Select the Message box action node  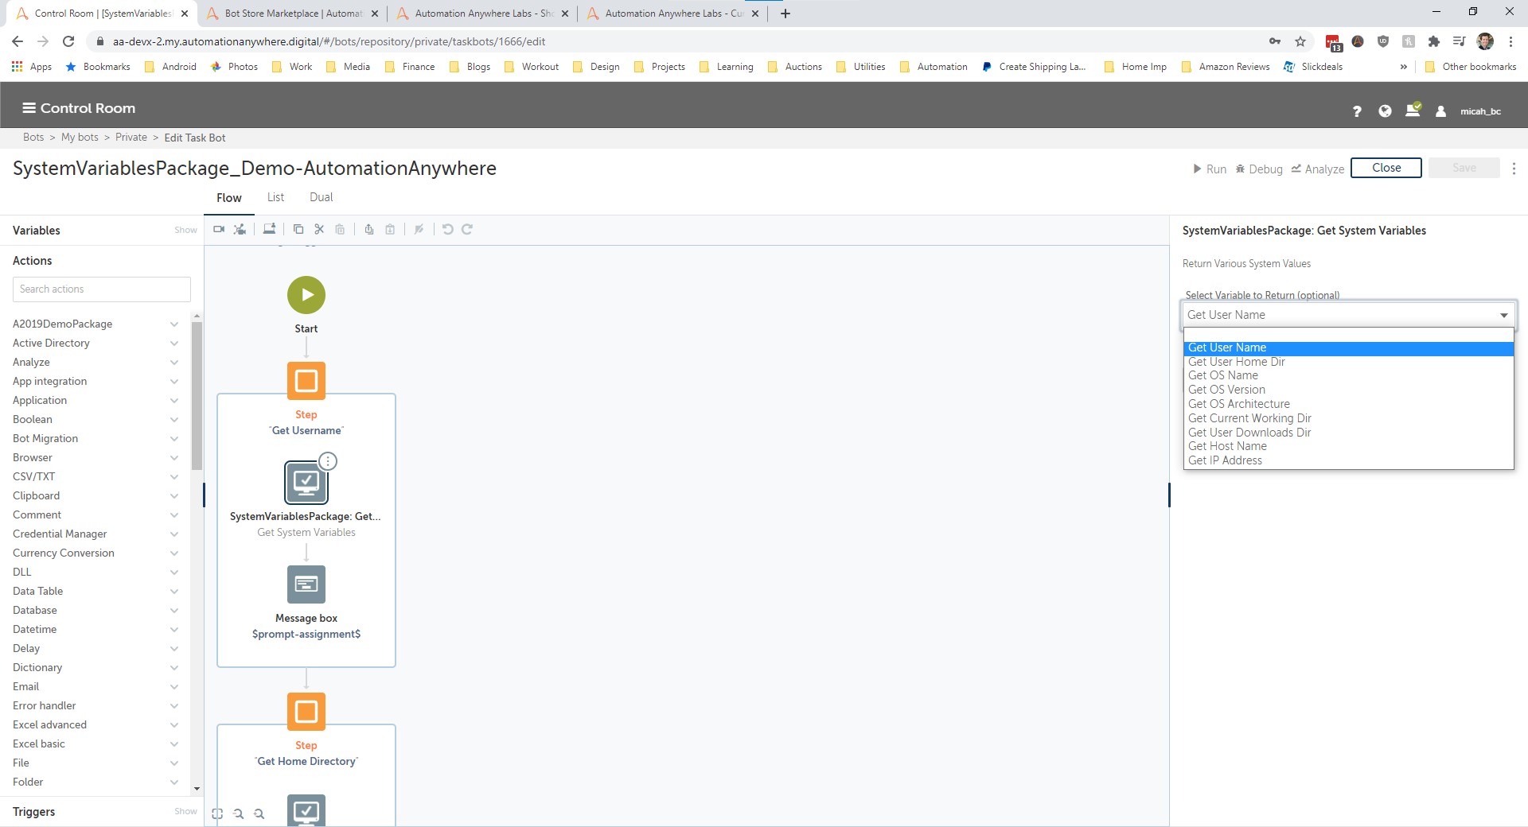(x=306, y=584)
